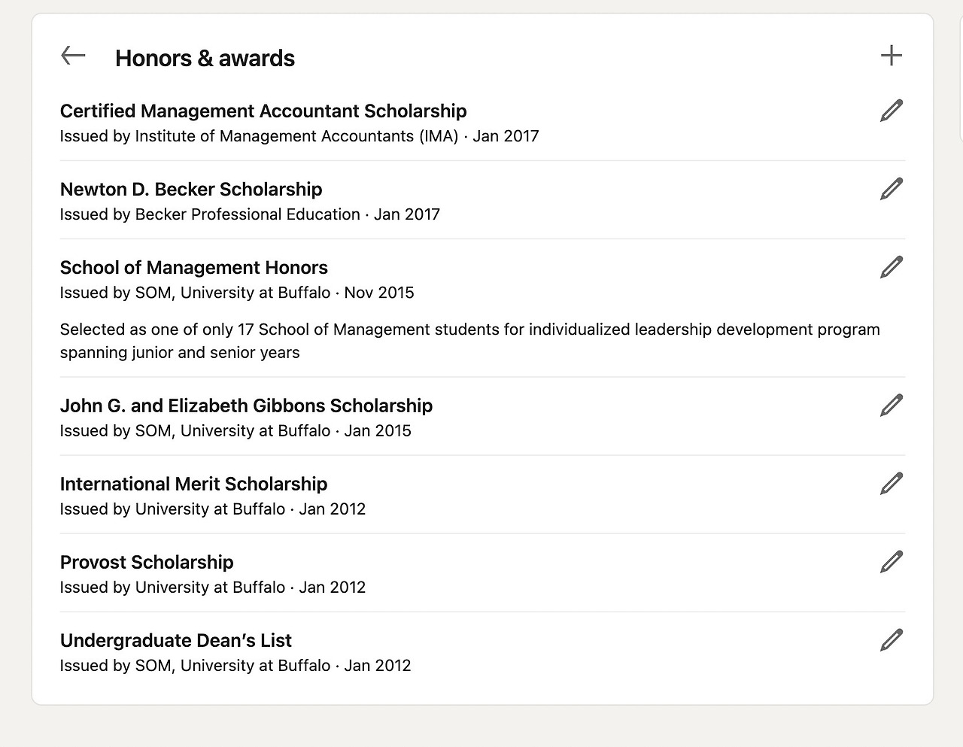Click Issued by Institute of Management Accountants line
This screenshot has height=747, width=963.
coord(299,136)
